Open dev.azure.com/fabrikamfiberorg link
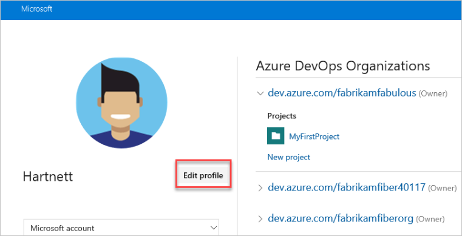The image size is (462, 236). [x=341, y=218]
